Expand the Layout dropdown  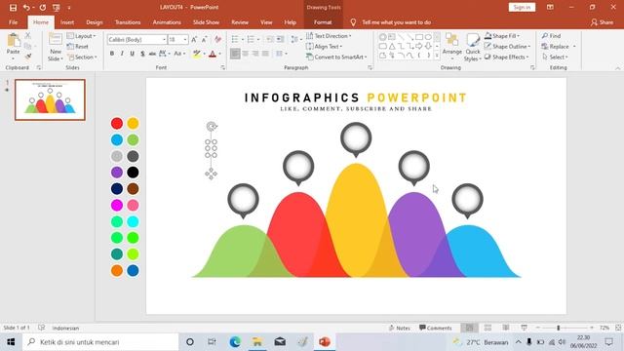point(82,36)
